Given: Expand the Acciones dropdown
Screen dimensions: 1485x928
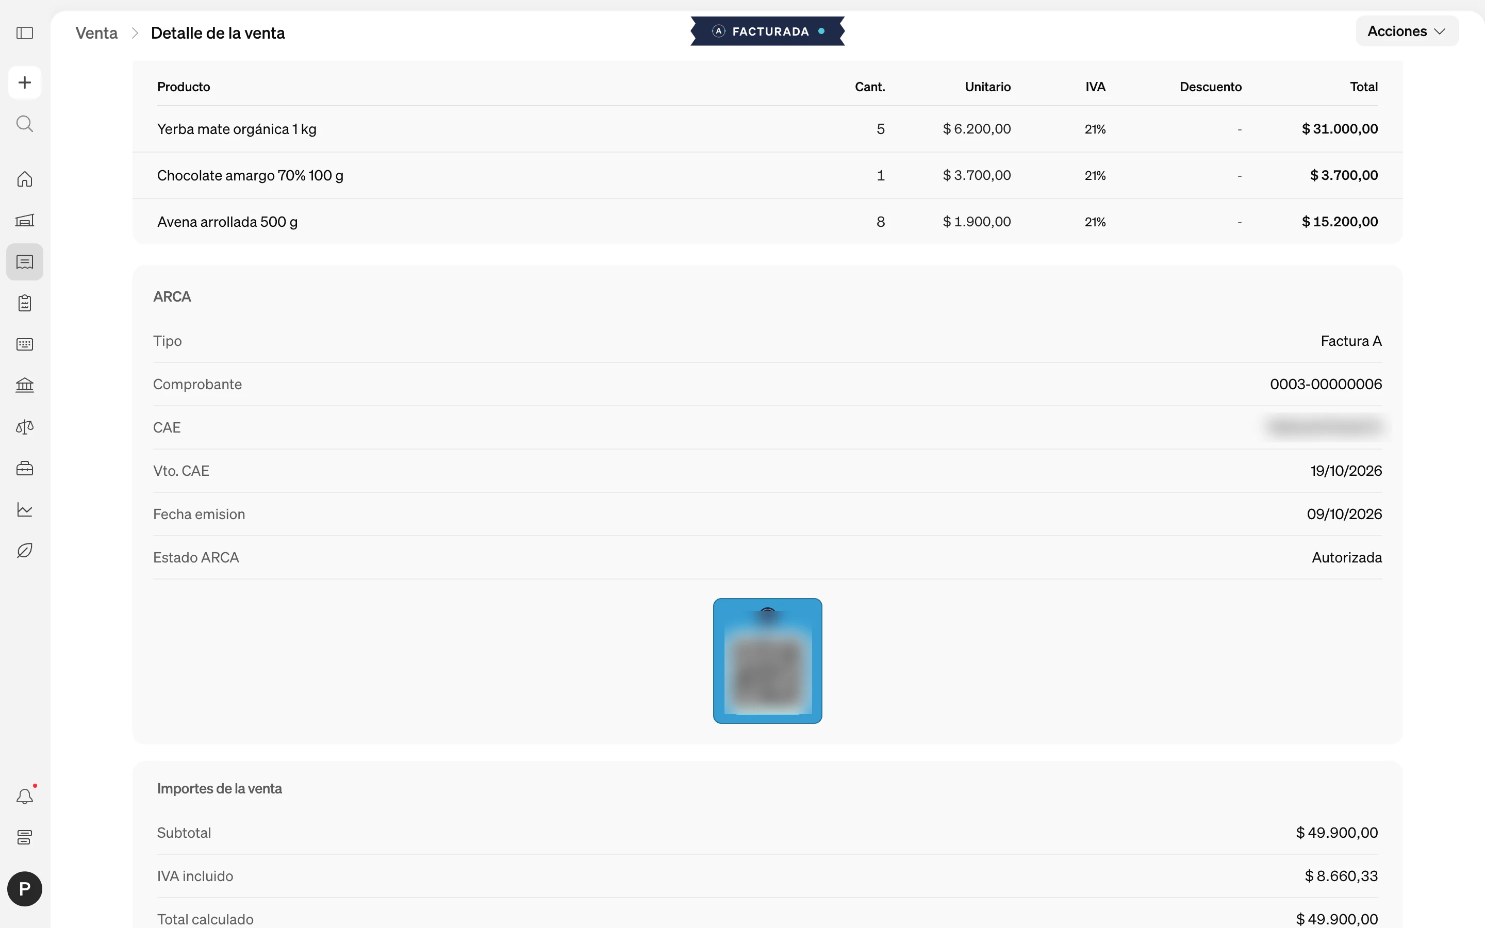Looking at the screenshot, I should (x=1407, y=31).
